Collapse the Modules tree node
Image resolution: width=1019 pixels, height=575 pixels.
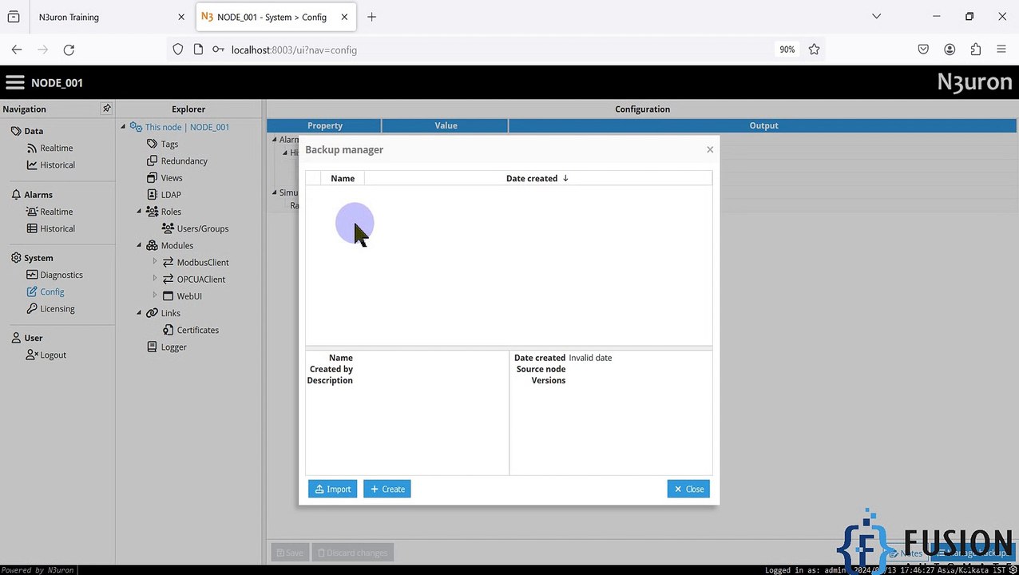point(139,245)
